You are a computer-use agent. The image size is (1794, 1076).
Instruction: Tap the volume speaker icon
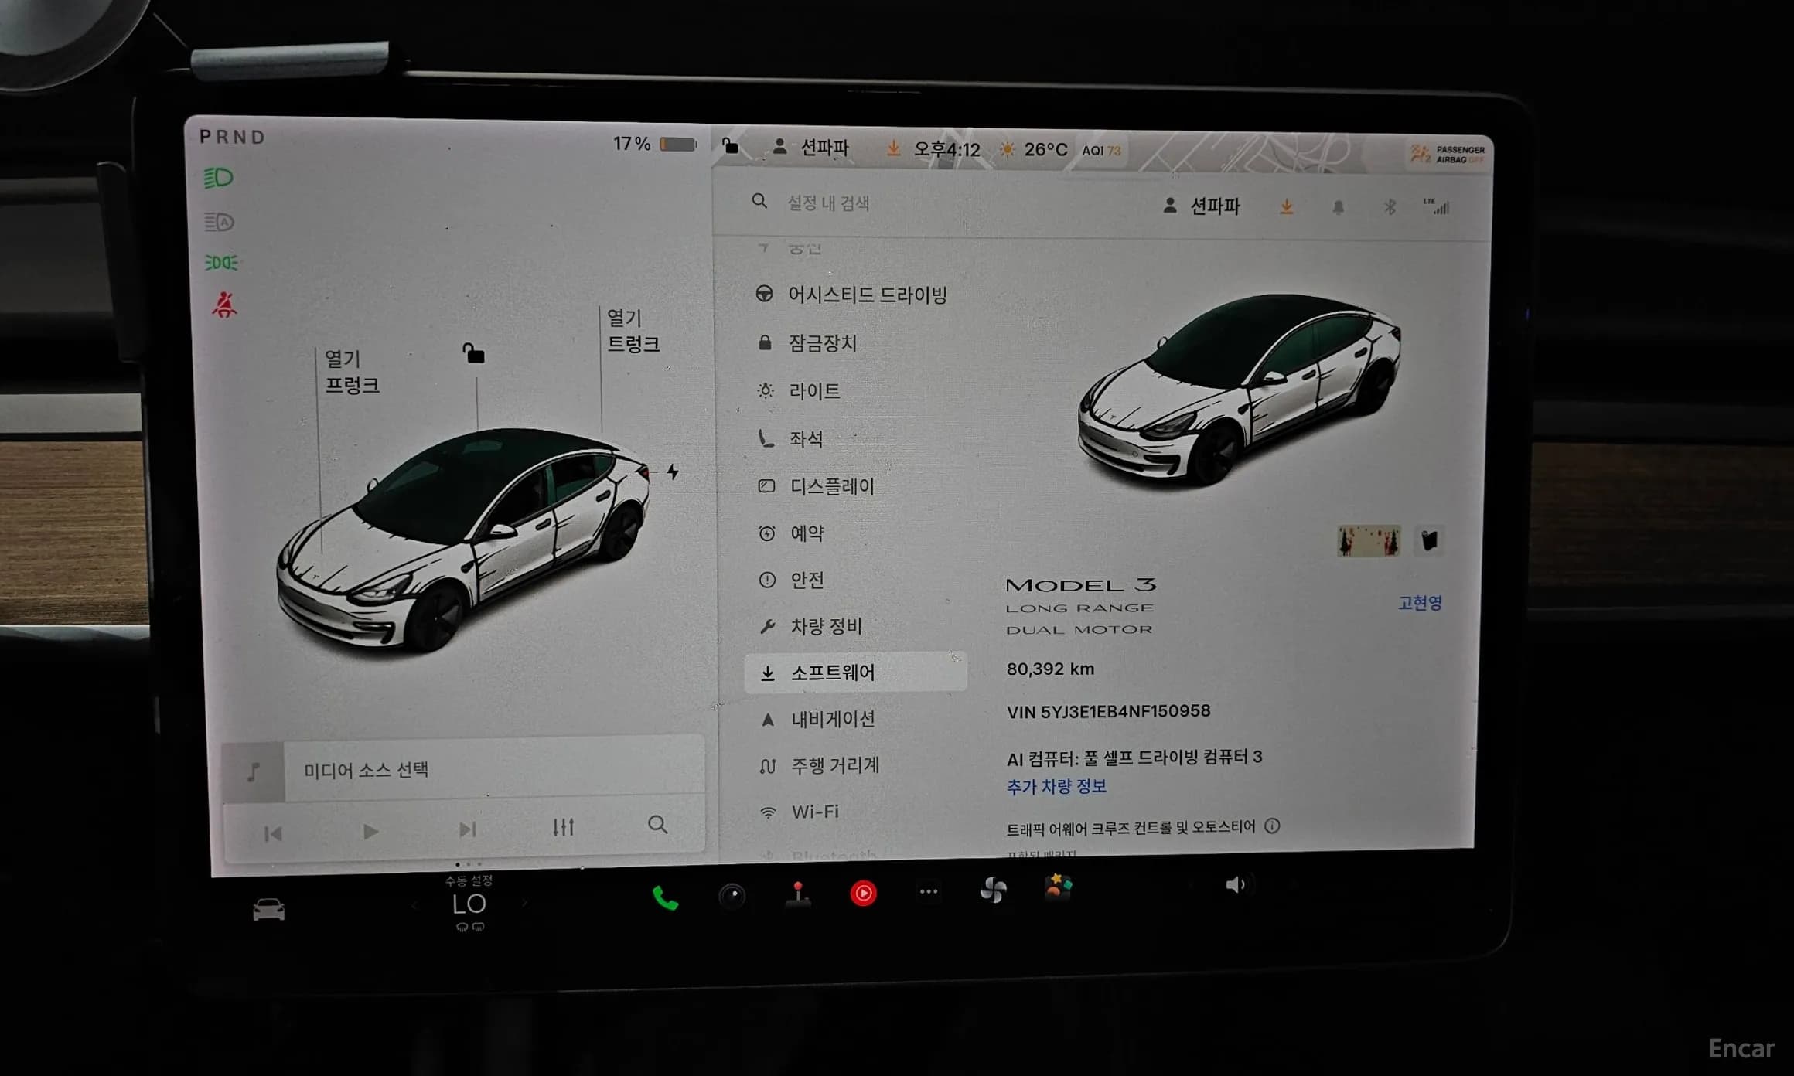(1236, 884)
